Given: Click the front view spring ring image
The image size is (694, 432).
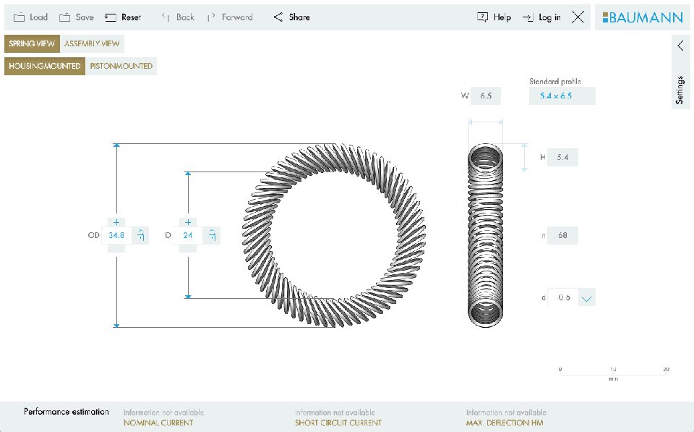Looking at the screenshot, I should coord(334,235).
